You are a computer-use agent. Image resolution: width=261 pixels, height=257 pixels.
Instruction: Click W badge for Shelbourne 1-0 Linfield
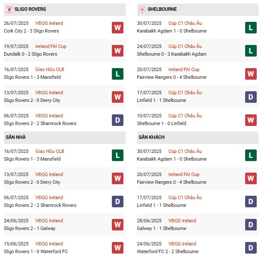coord(251,120)
